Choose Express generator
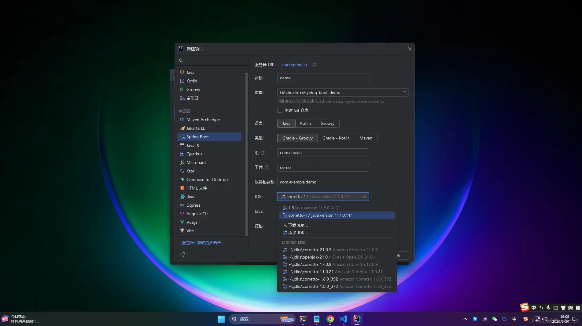582x326 pixels. pos(209,205)
